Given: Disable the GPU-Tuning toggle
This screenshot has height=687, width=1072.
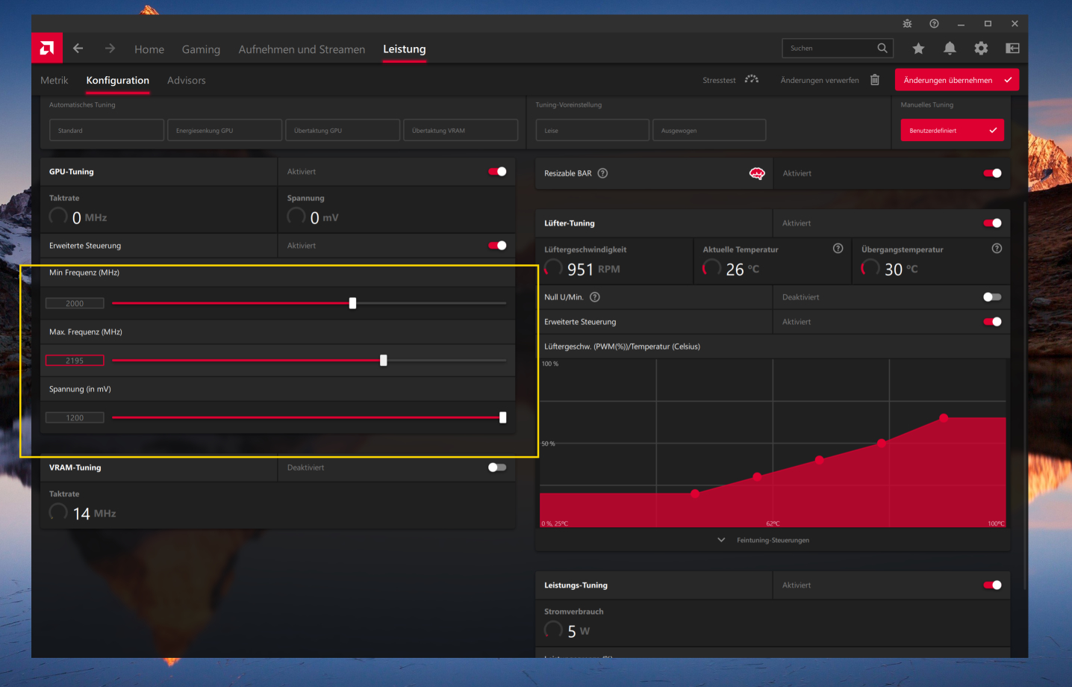Looking at the screenshot, I should [x=497, y=172].
